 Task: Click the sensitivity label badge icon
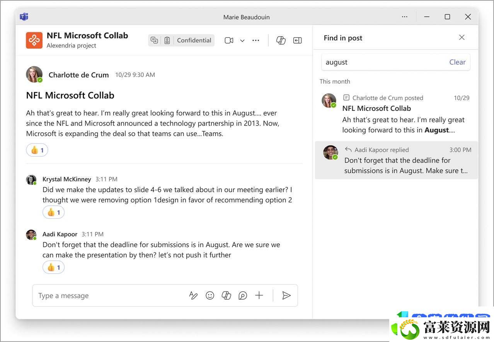(167, 40)
